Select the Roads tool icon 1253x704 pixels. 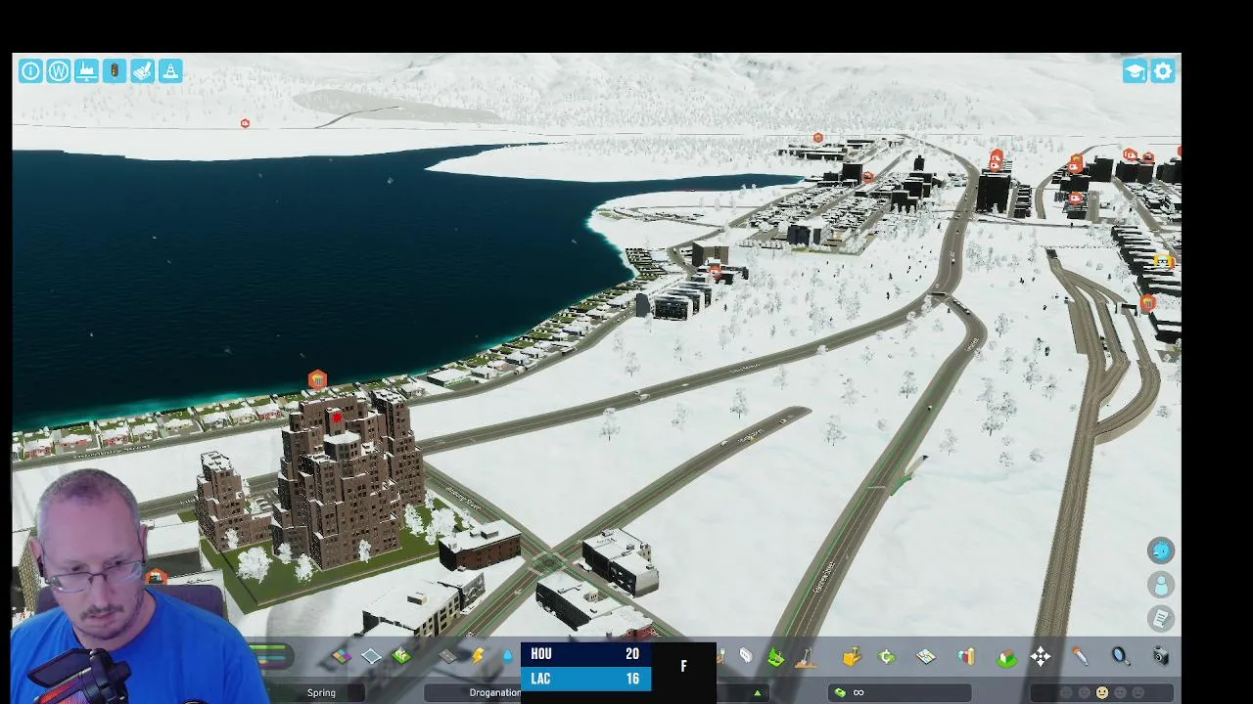point(447,657)
